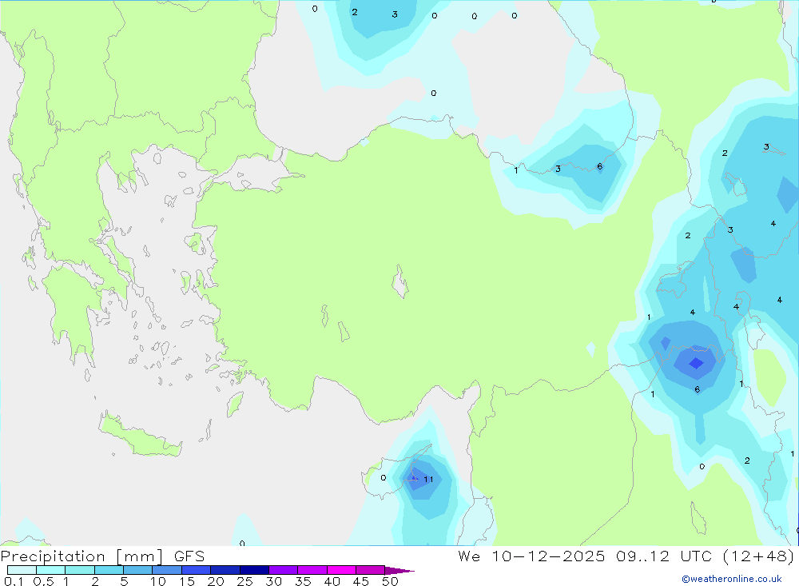Click legend scale label "40"

(332, 581)
